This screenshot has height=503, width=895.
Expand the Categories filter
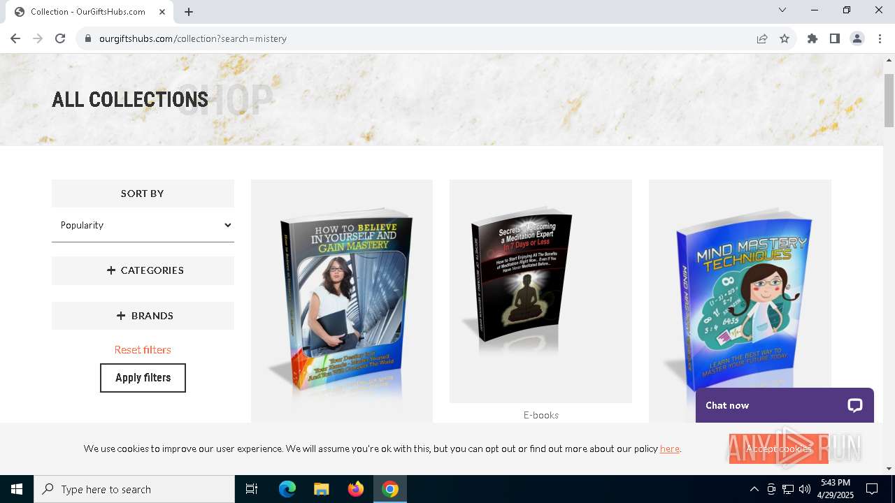[x=143, y=270]
